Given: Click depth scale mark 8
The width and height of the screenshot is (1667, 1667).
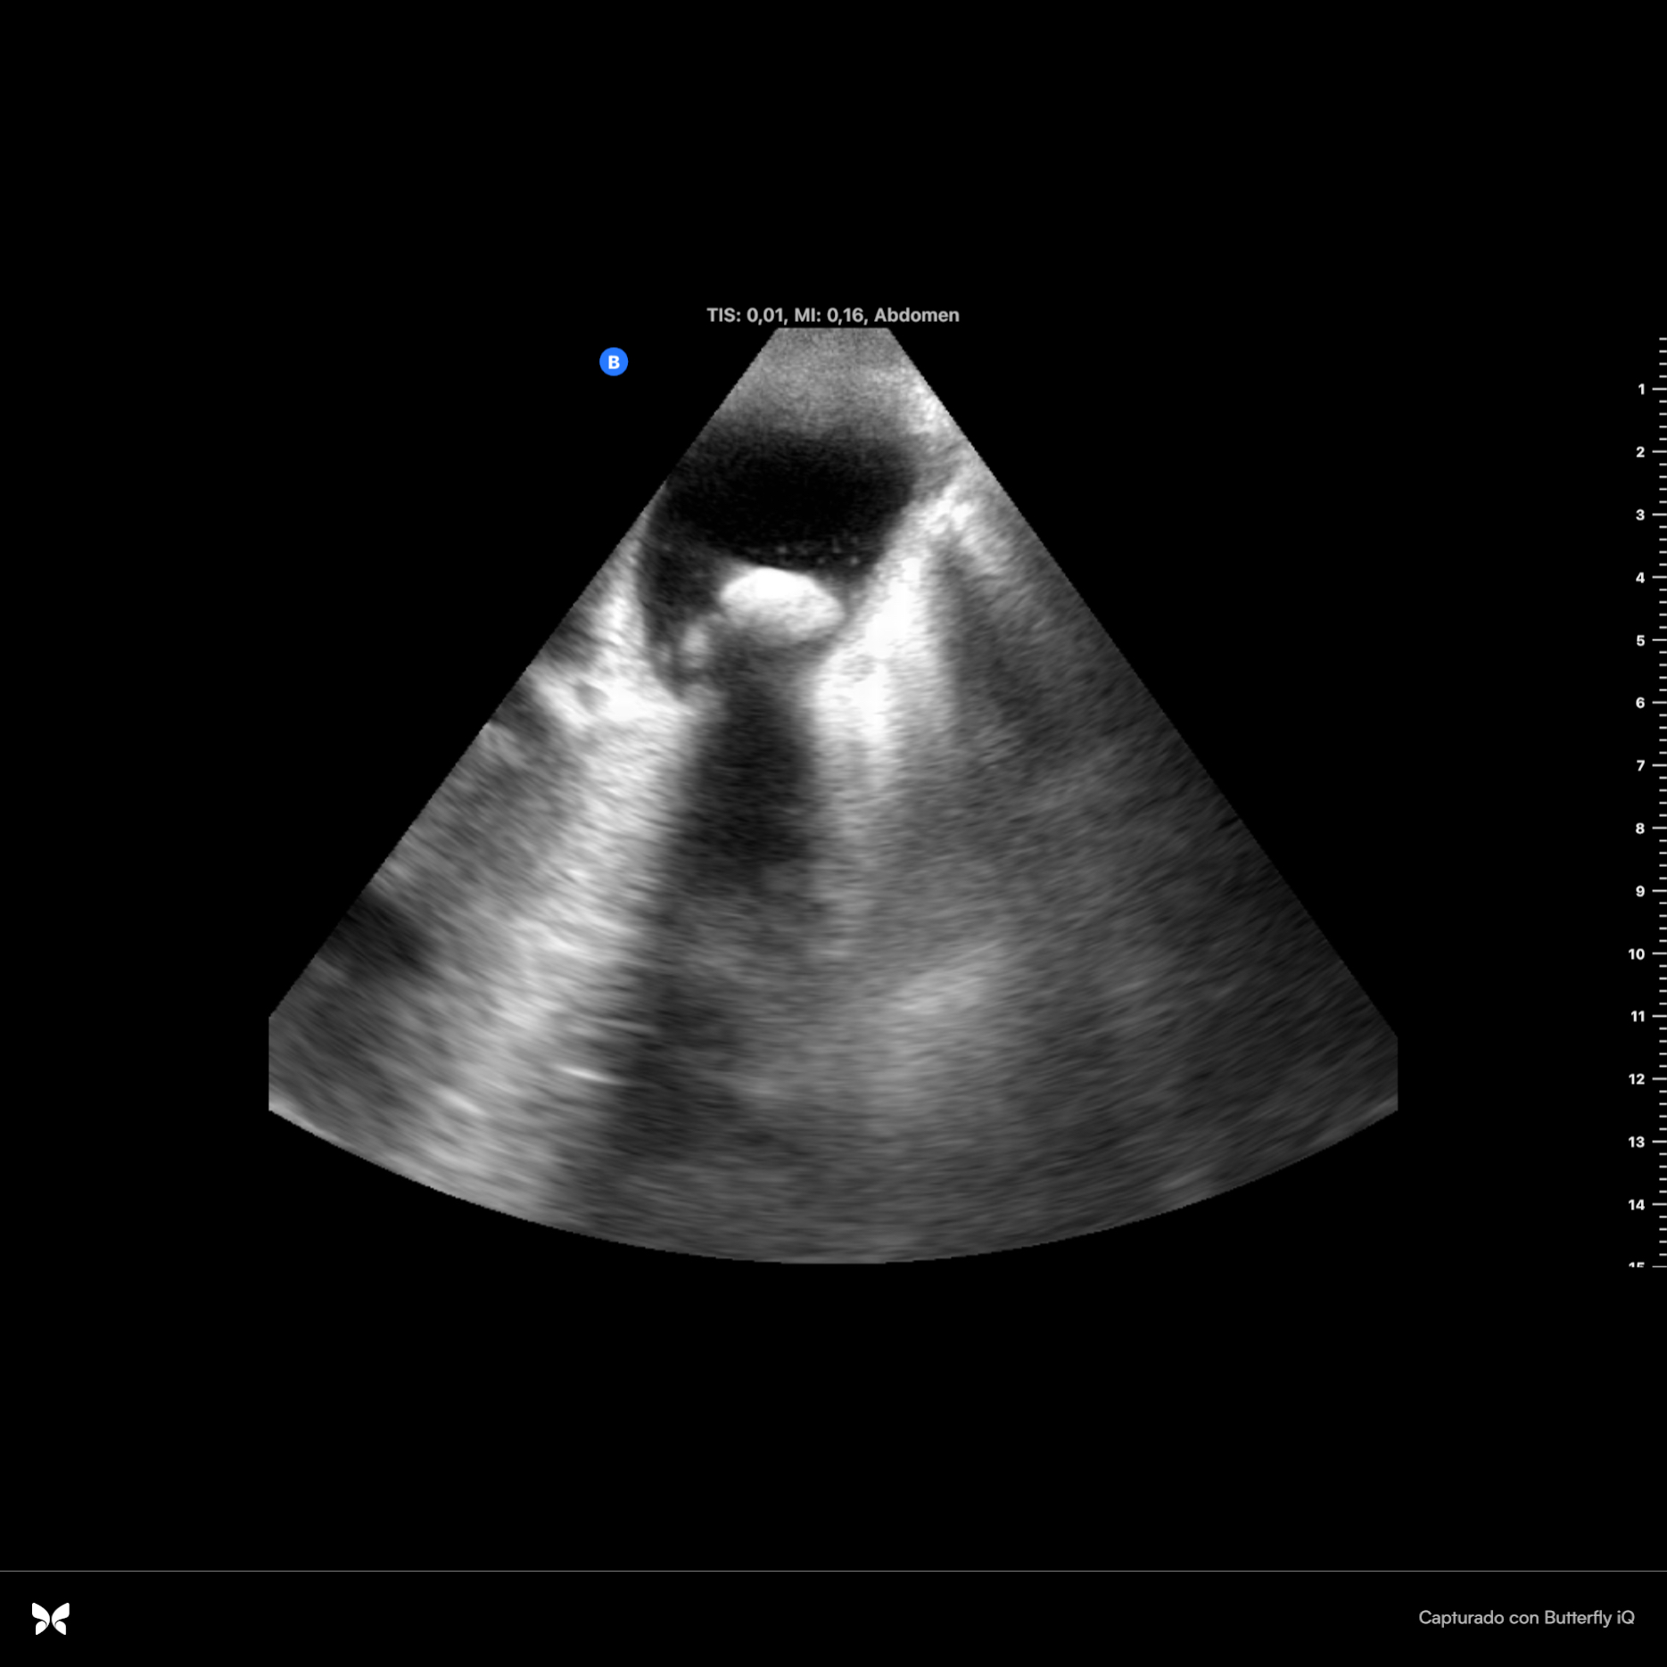Looking at the screenshot, I should coord(1641,829).
